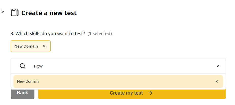Image resolution: width=235 pixels, height=105 pixels.
Task: Click arrow icon on Create my test
Action: pyautogui.click(x=150, y=93)
